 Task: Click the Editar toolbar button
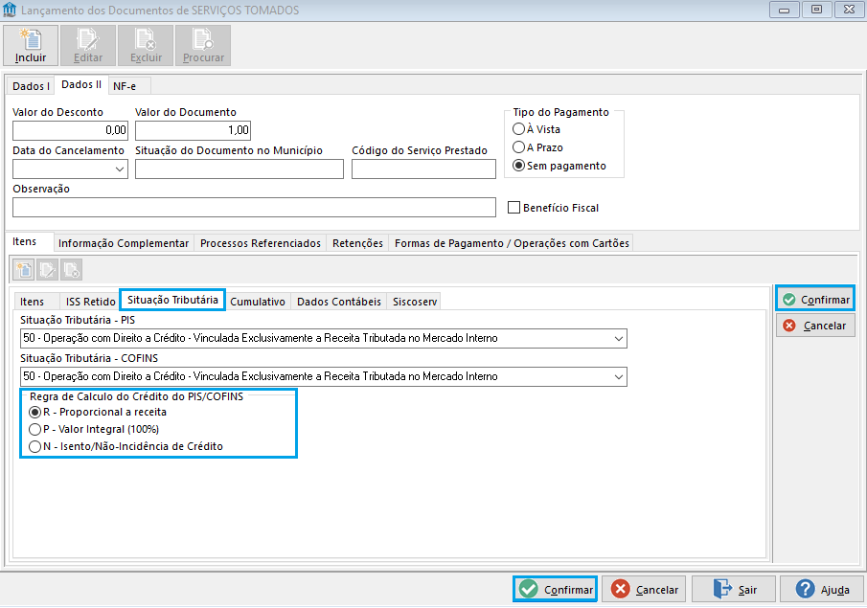click(88, 45)
